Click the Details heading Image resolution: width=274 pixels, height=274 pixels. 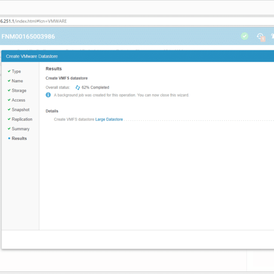52,111
